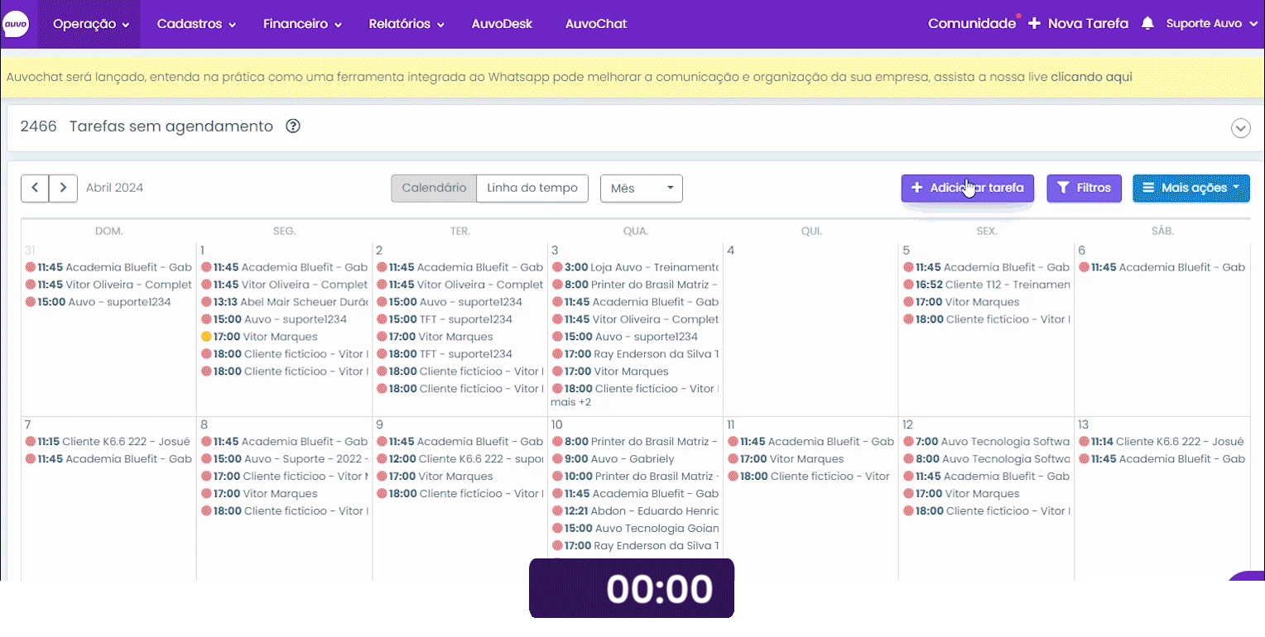1265x637 pixels.
Task: Click the status dot of 13:13 Abel Mair task
Action: point(206,302)
